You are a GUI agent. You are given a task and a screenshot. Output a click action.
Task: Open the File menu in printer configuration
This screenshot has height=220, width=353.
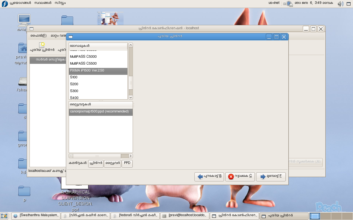pos(38,36)
